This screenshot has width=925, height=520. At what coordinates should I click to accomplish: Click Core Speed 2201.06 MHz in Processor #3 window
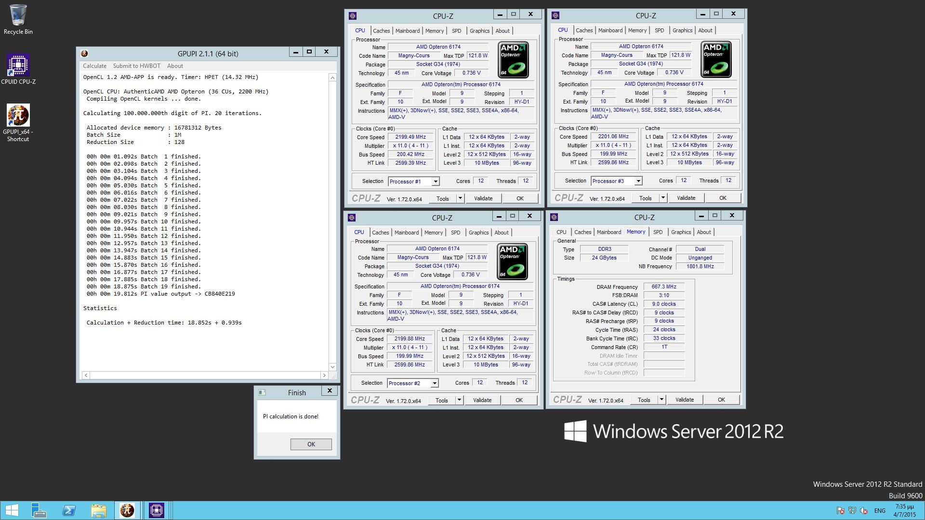coord(613,137)
